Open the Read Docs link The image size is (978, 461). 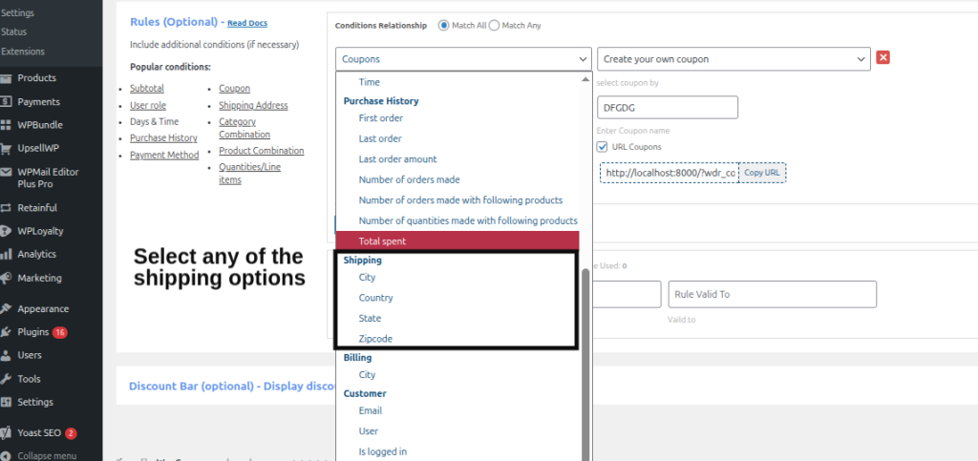coord(247,23)
